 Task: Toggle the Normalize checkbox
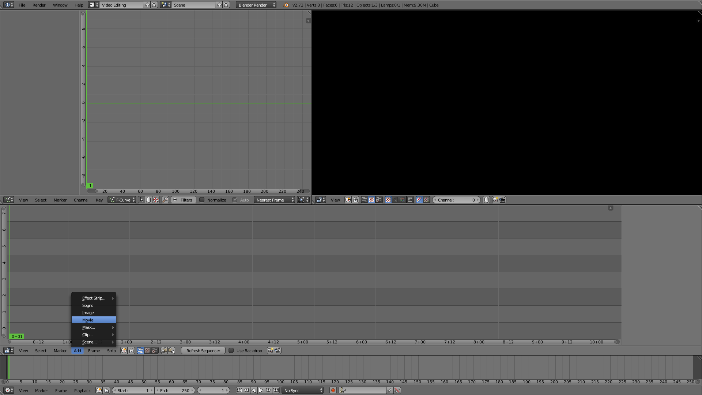click(x=202, y=200)
